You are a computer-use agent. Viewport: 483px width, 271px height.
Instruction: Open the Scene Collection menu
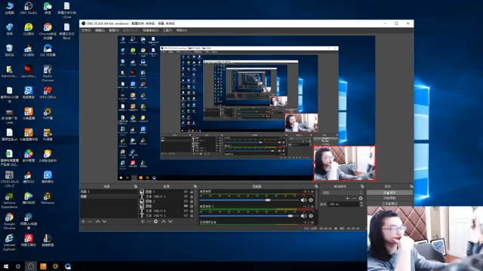[151, 30]
